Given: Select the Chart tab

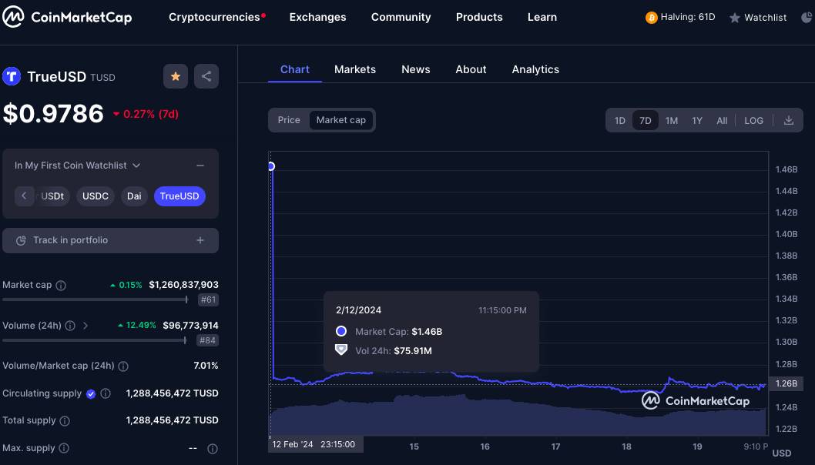Looking at the screenshot, I should click(295, 69).
